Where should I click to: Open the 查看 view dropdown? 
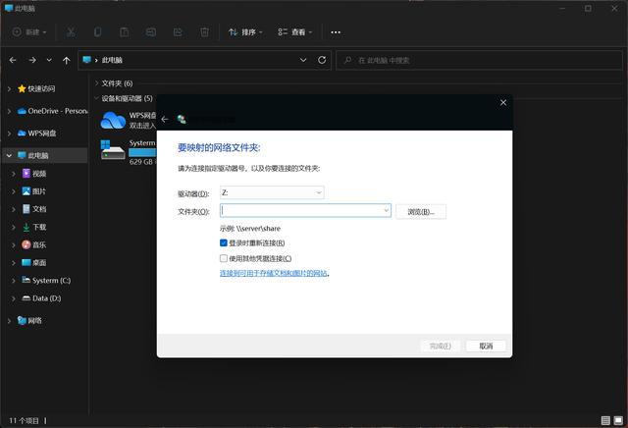pyautogui.click(x=294, y=32)
